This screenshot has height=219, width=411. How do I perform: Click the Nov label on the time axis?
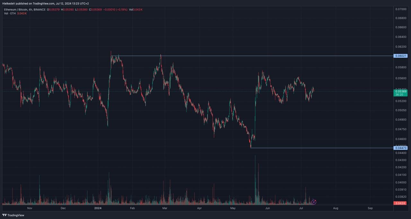pos(30,208)
